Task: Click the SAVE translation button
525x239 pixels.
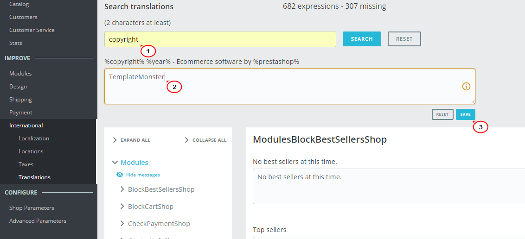Action: pos(465,114)
